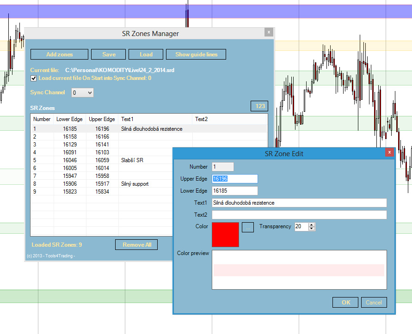Click the Transparency value field

301,226
